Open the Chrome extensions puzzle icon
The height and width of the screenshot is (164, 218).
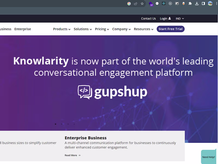[190, 4]
